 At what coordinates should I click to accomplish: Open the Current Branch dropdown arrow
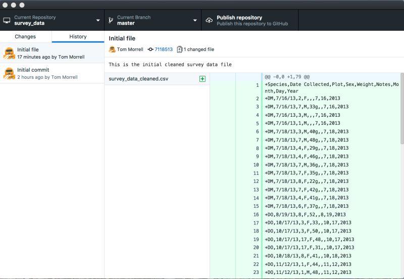point(195,20)
